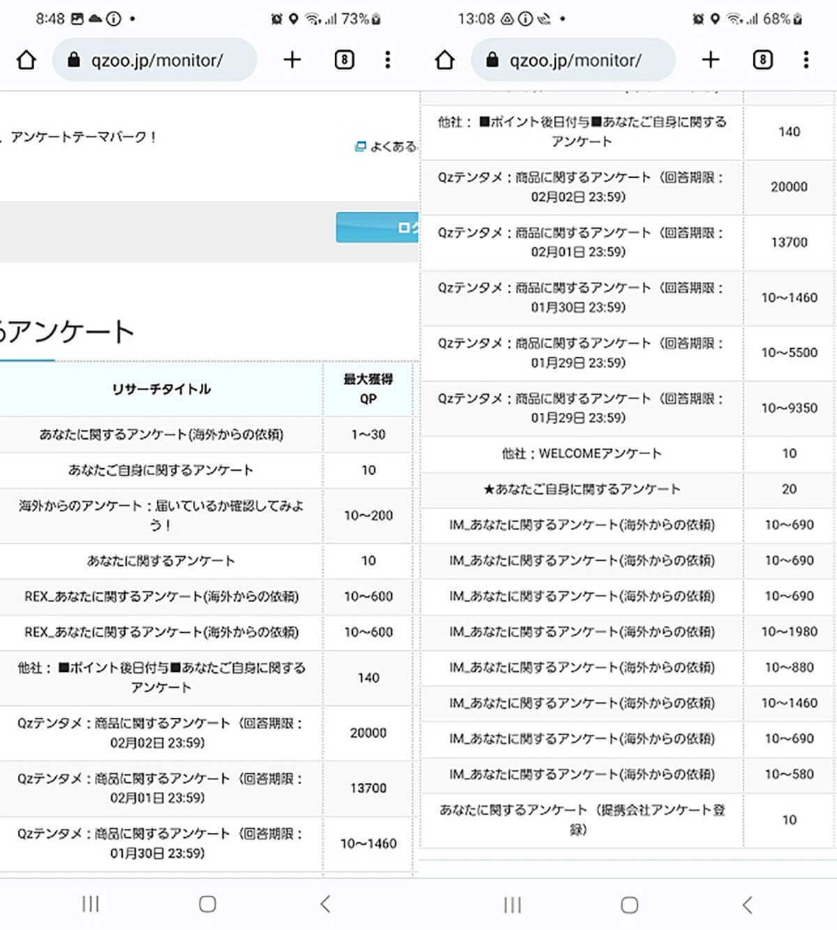This screenshot has width=837, height=930.
Task: Open 他社:ポイント後日付与 survey in right table
Action: (x=582, y=132)
